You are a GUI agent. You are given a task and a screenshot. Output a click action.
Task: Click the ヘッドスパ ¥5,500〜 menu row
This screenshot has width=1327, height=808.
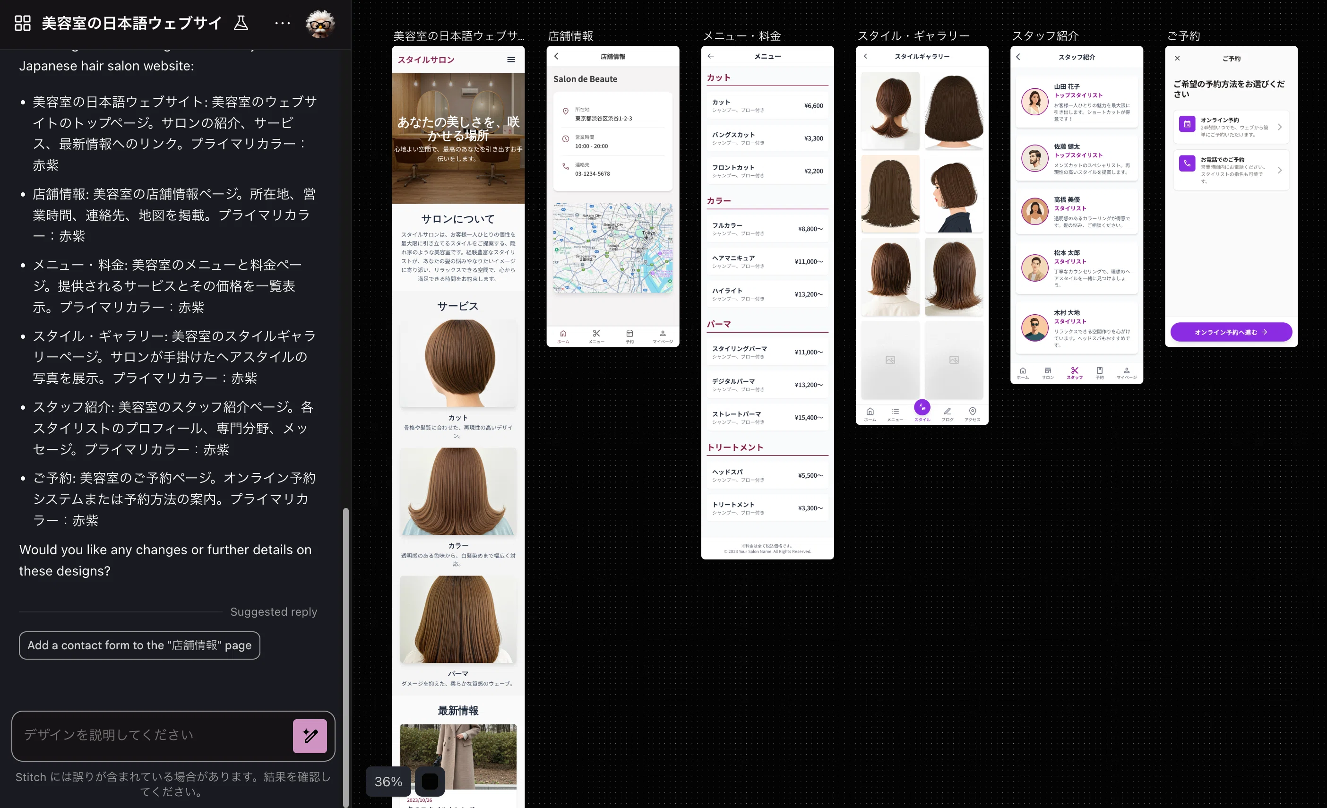[767, 475]
